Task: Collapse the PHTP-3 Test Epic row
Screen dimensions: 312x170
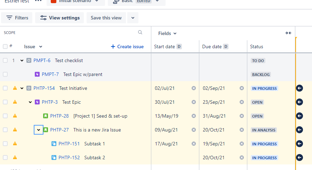Action: tap(30, 102)
